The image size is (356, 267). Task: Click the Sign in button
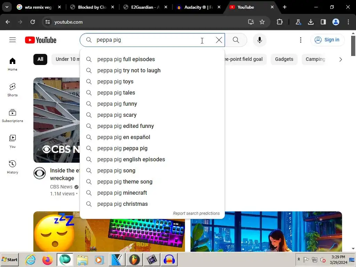(327, 40)
